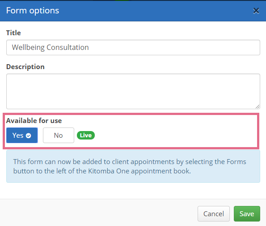Image resolution: width=266 pixels, height=226 pixels.
Task: Click inside the Description text area
Action: (133, 91)
